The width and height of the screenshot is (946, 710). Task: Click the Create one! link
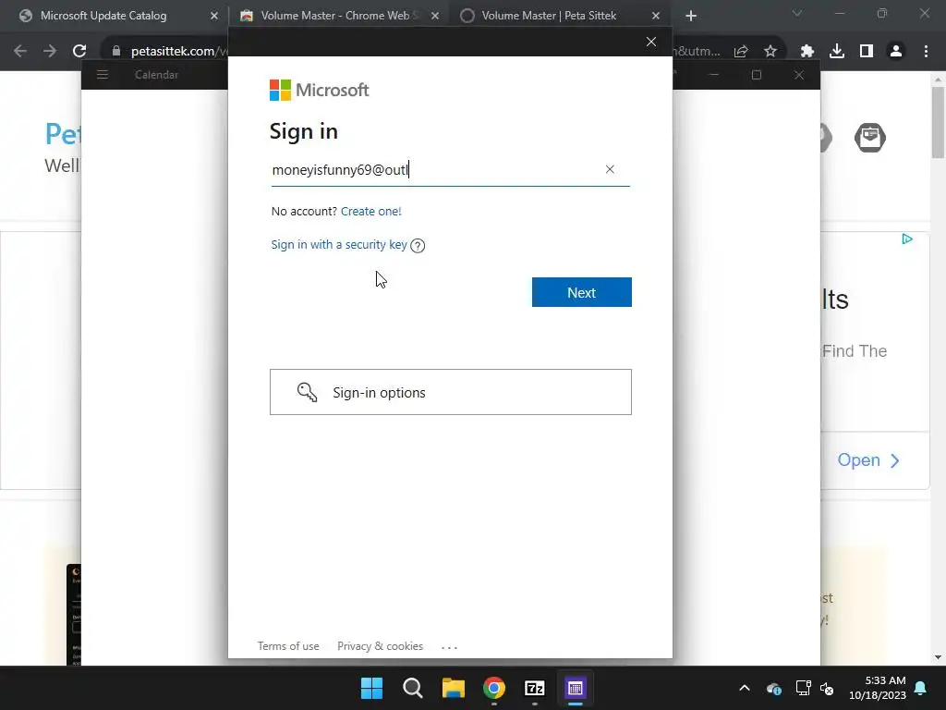click(x=371, y=212)
